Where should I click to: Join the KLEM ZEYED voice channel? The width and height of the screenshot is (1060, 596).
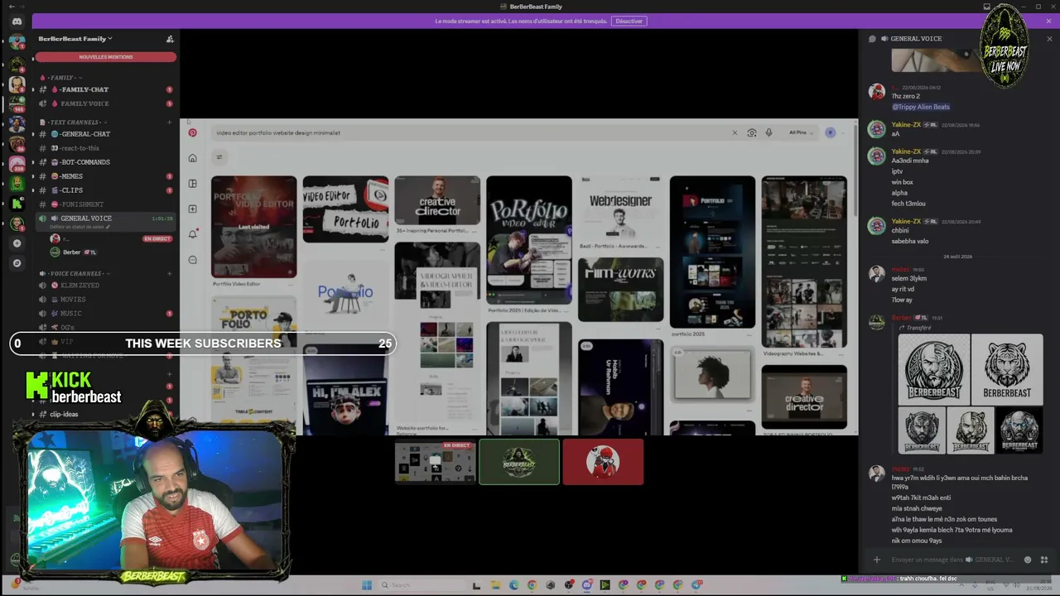tap(104, 286)
